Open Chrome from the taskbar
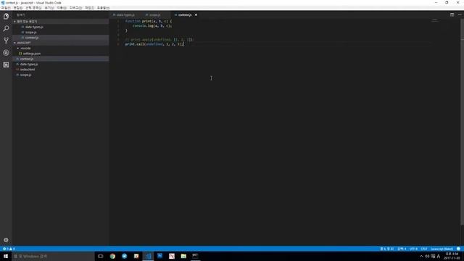Screen dimensions: 464x261 112,256
